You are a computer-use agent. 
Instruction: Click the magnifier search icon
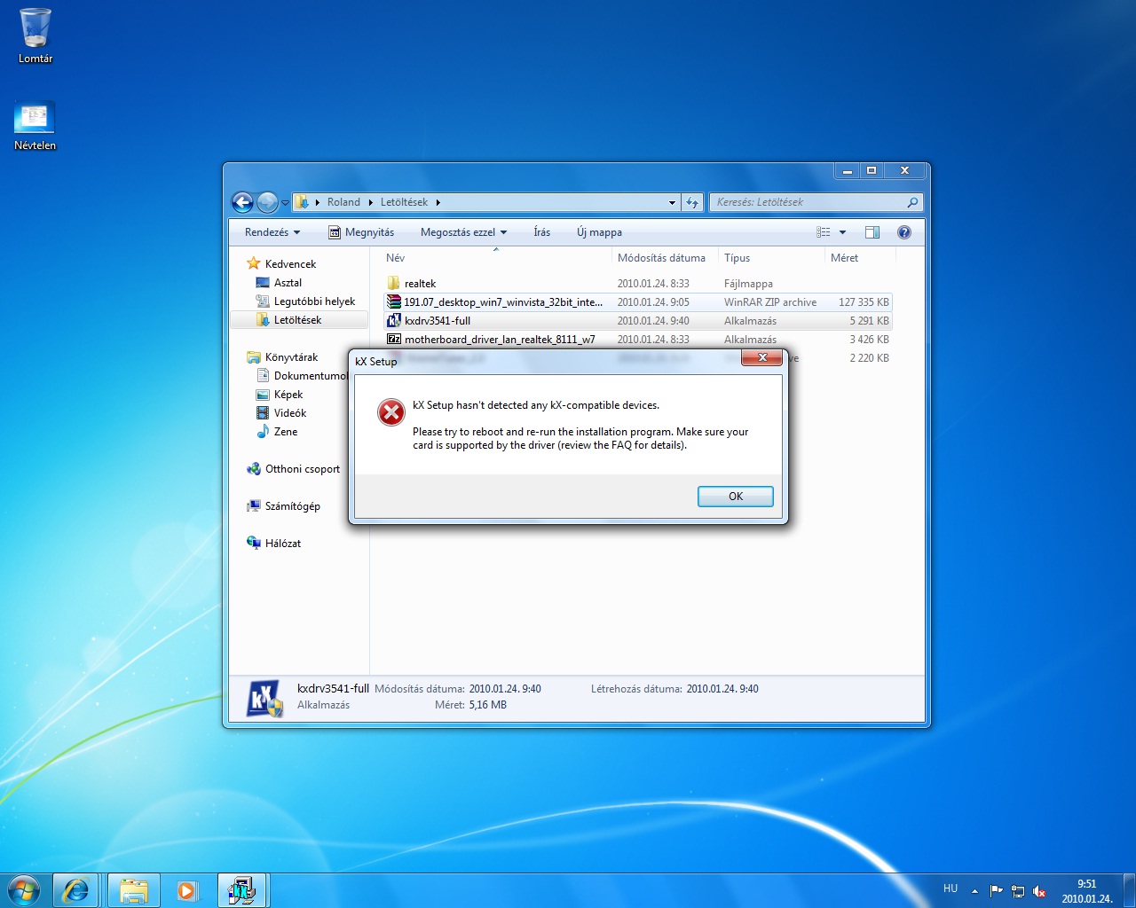[912, 202]
